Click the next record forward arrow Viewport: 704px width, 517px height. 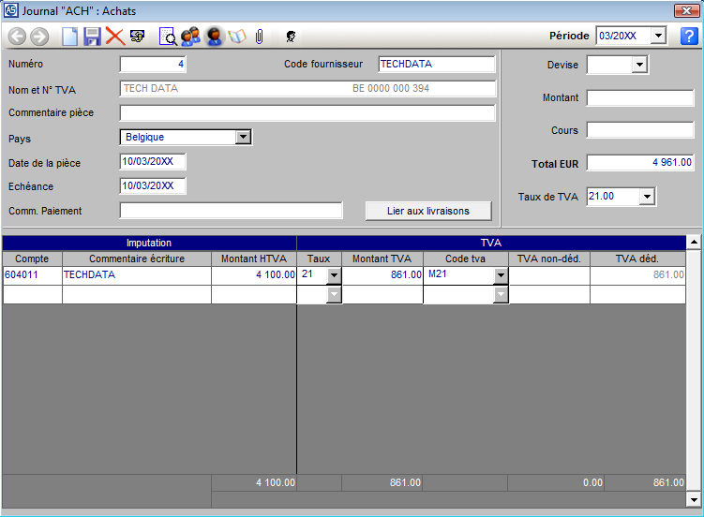pyautogui.click(x=38, y=37)
